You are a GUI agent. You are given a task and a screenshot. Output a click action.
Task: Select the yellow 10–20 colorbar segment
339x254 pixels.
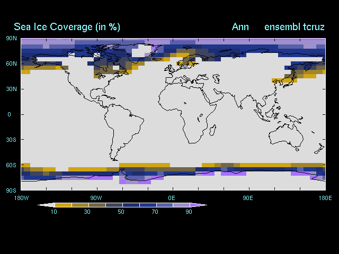point(64,205)
